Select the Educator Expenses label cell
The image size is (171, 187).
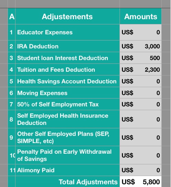(x=67, y=32)
